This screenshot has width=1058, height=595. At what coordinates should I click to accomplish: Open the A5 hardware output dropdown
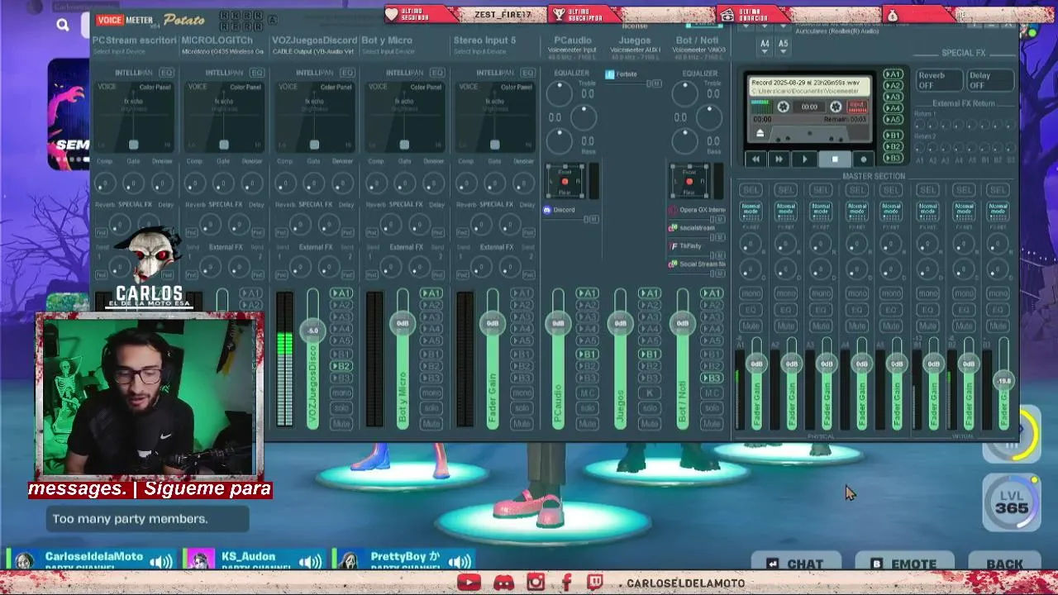784,44
